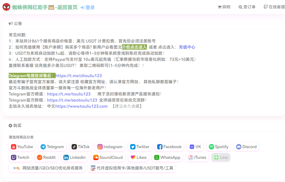
Task: Open the t.me/zltouliu123 after-sales link
Action: click(78, 76)
